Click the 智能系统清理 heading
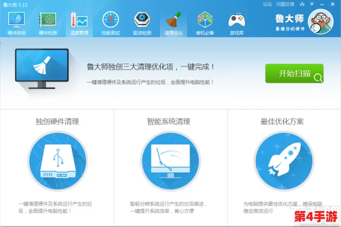 pos(169,122)
